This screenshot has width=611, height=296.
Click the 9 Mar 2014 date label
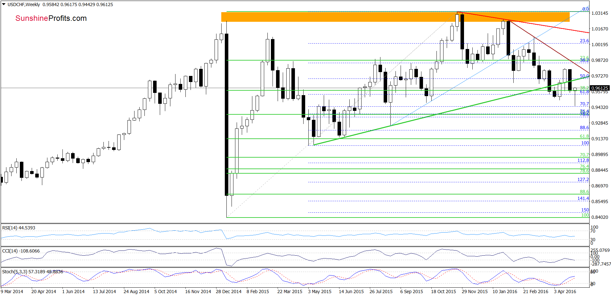tap(12, 292)
